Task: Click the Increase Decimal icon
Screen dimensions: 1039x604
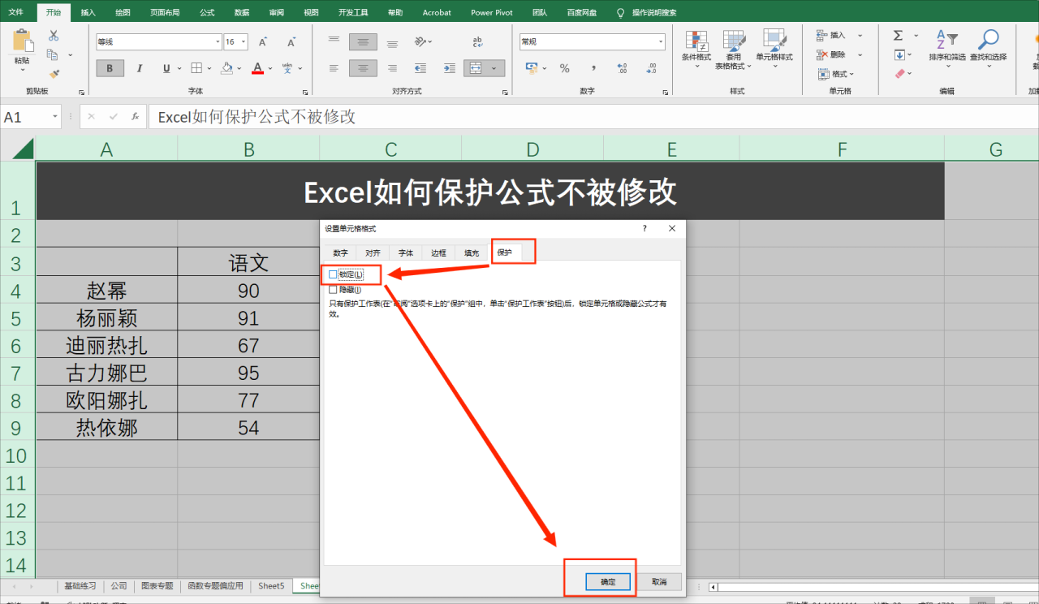Action: click(x=622, y=68)
